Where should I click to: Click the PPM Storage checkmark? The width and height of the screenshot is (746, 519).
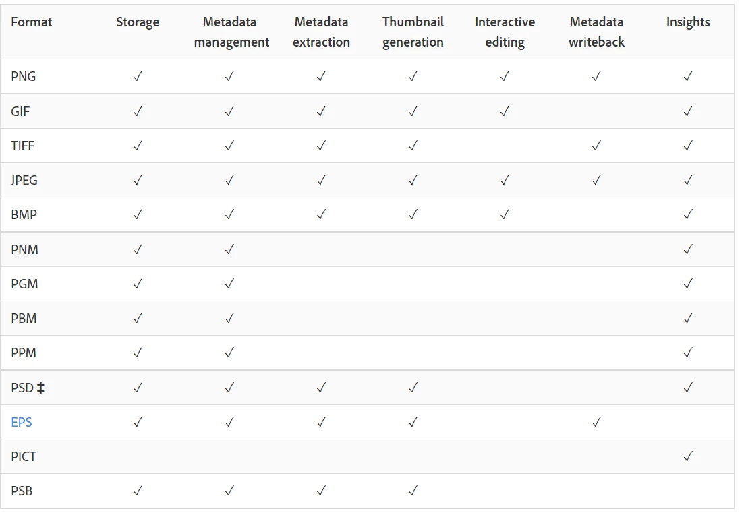point(138,353)
